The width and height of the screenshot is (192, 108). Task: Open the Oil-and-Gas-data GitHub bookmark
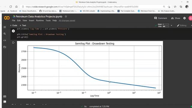[48, 11]
